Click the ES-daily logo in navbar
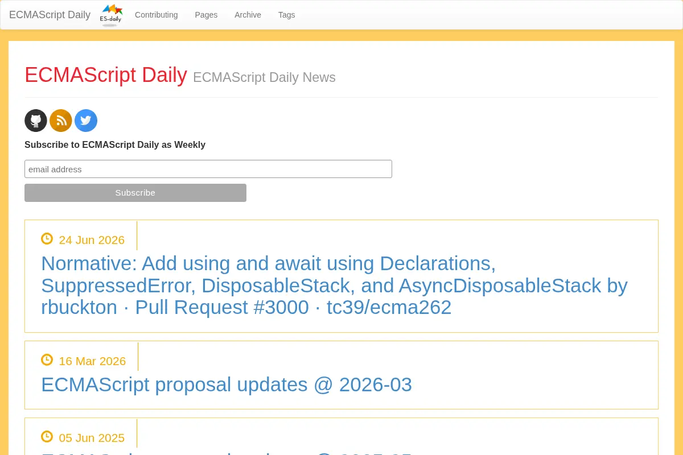Screen dimensions: 683x455 tap(111, 15)
